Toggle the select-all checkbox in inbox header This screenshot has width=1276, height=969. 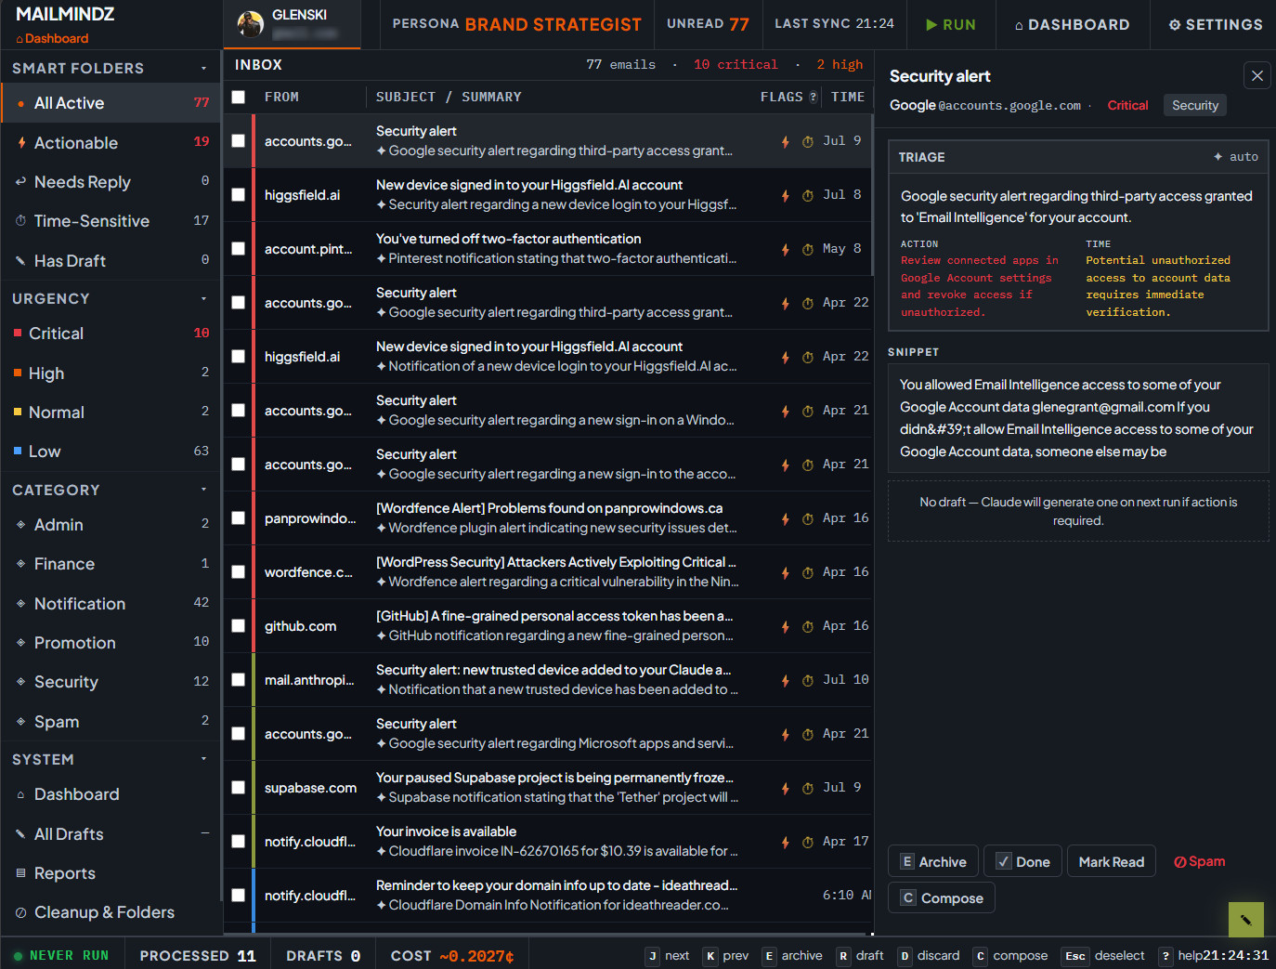click(239, 97)
